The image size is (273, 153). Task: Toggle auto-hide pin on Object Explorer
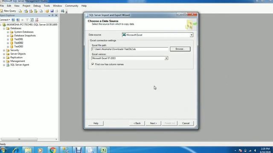pyautogui.click(x=52, y=15)
